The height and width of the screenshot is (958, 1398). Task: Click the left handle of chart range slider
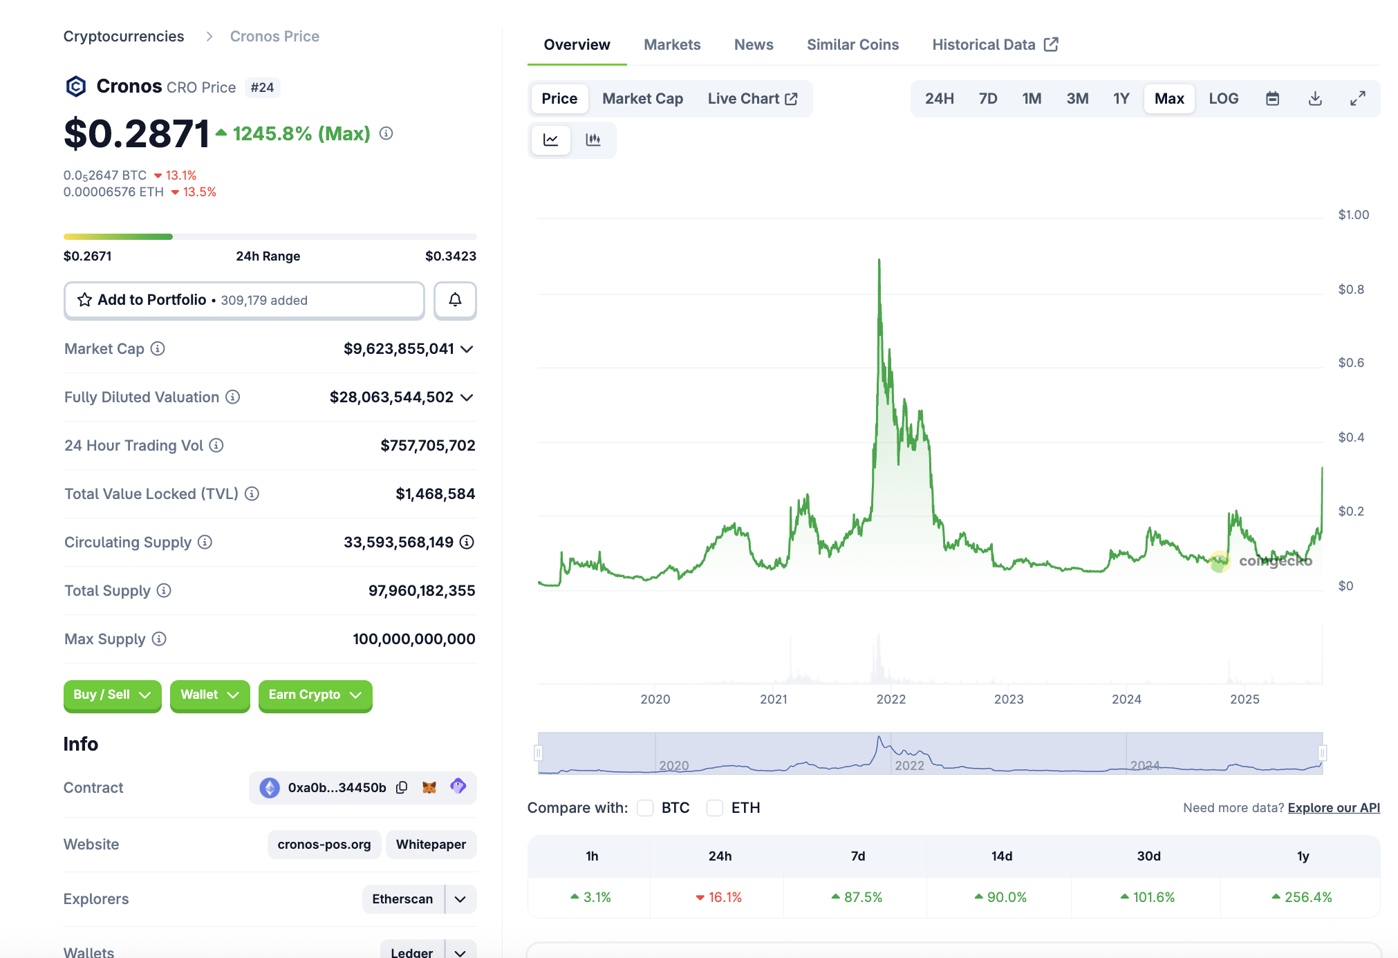pyautogui.click(x=539, y=753)
